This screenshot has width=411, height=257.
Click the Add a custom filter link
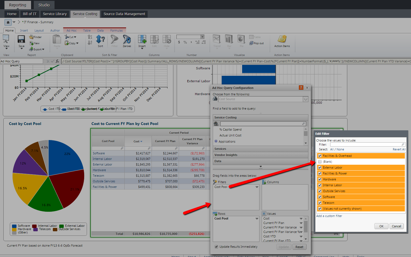[329, 216]
